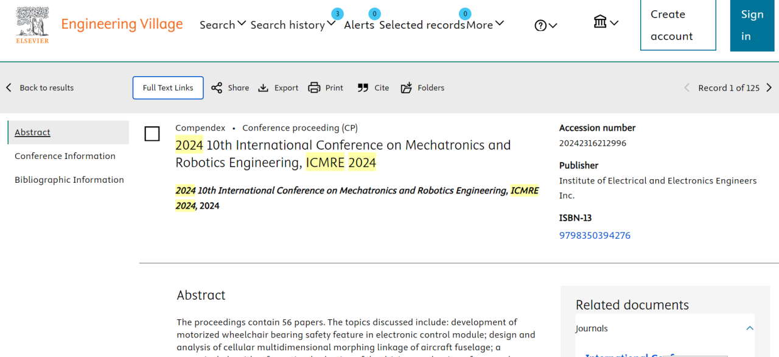This screenshot has width=779, height=357.
Task: Click the Related documents heading
Action: pos(632,305)
